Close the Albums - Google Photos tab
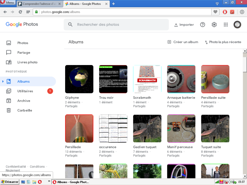 pos(106,4)
